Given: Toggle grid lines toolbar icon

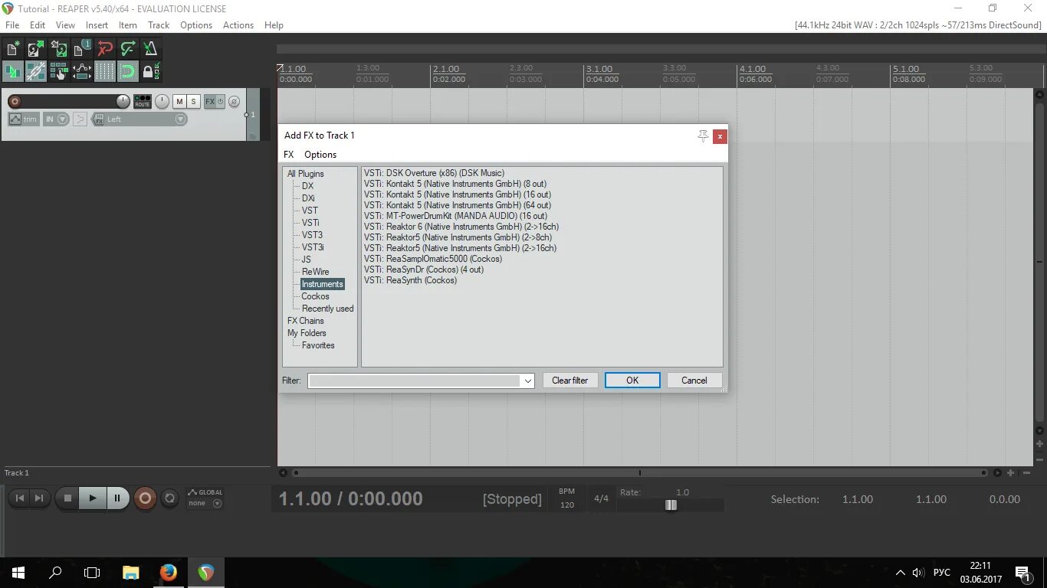Looking at the screenshot, I should (x=105, y=72).
